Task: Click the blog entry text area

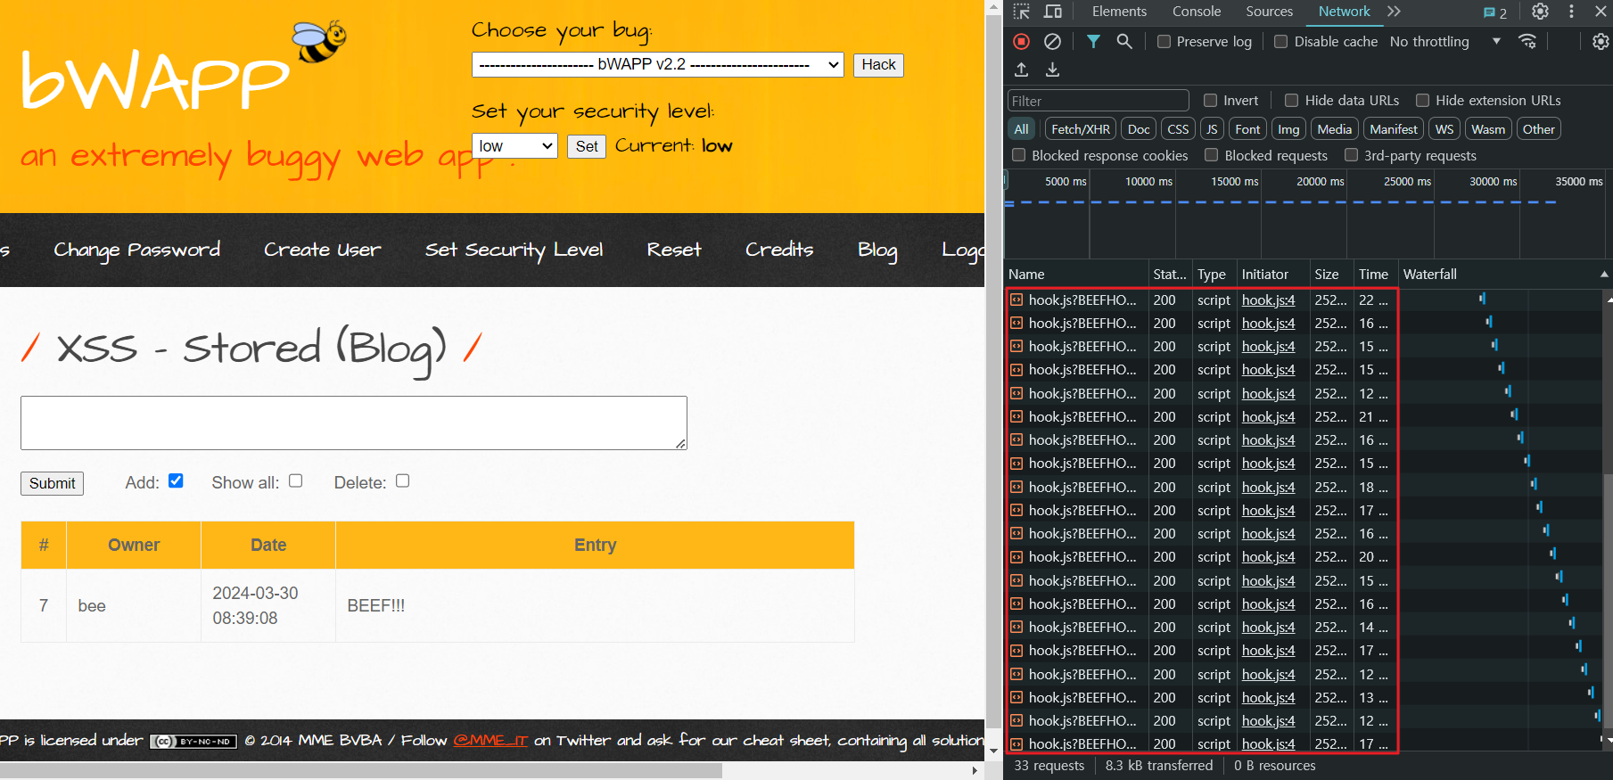Action: click(353, 423)
